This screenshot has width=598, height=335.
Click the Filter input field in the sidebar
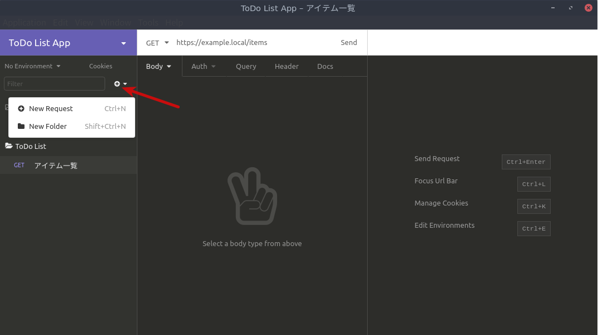click(54, 83)
